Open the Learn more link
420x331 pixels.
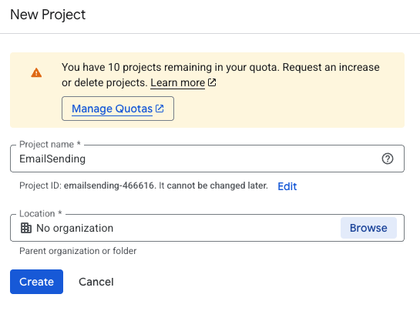tap(177, 82)
